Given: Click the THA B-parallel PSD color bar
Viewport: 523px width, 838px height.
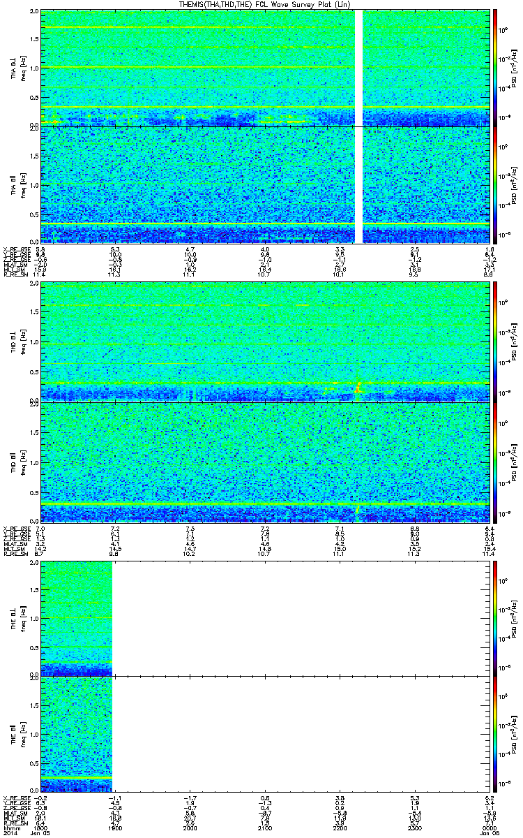Looking at the screenshot, I should (495, 184).
